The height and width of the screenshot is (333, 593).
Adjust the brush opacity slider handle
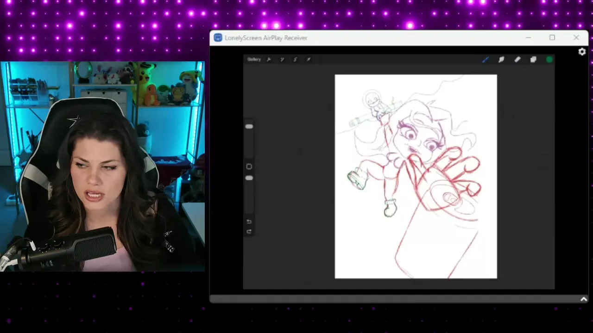[x=249, y=178]
